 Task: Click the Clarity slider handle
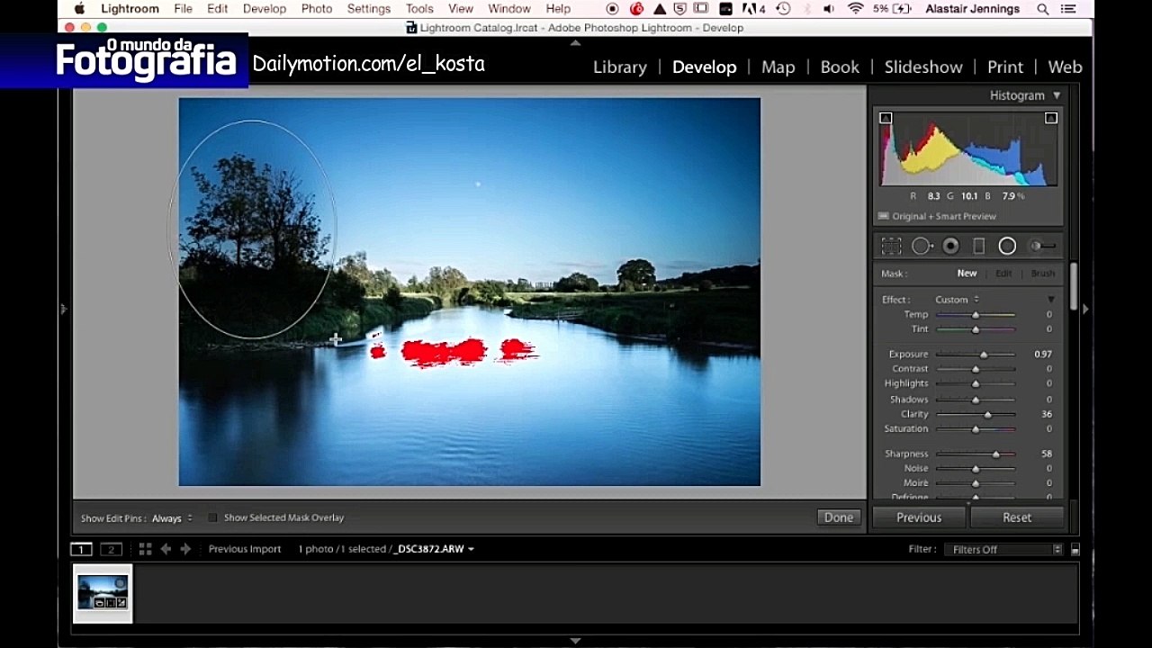click(x=988, y=415)
